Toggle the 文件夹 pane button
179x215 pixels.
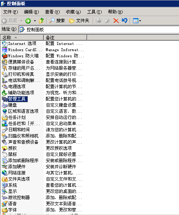(x=79, y=21)
